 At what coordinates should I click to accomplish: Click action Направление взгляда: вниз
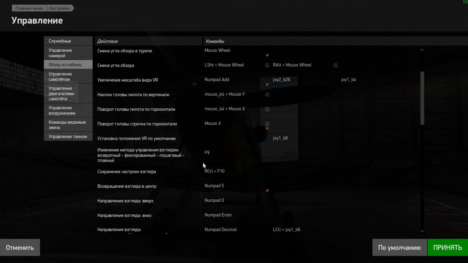(124, 215)
